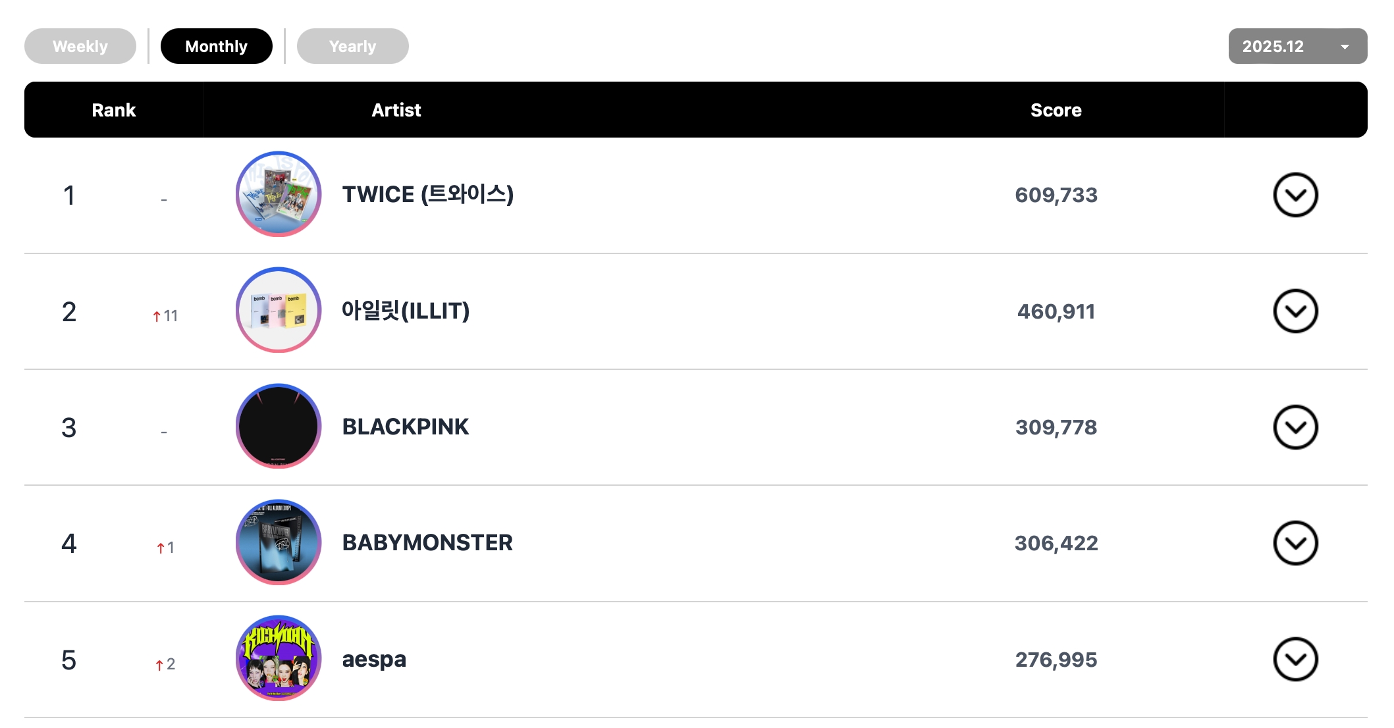Screen dimensions: 1394x728
Task: Click the ILLIT album thumbnail
Action: [279, 310]
